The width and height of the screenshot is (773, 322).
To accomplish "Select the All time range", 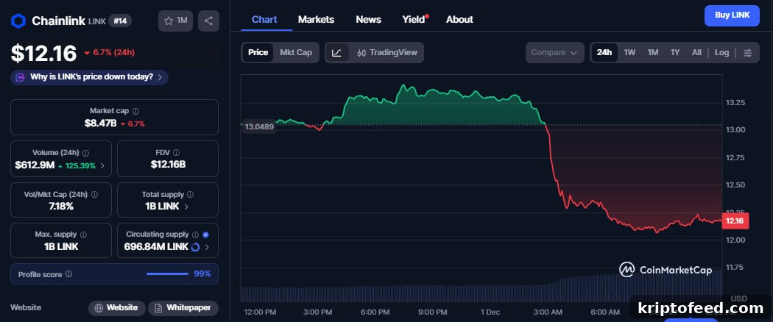I will [x=696, y=53].
